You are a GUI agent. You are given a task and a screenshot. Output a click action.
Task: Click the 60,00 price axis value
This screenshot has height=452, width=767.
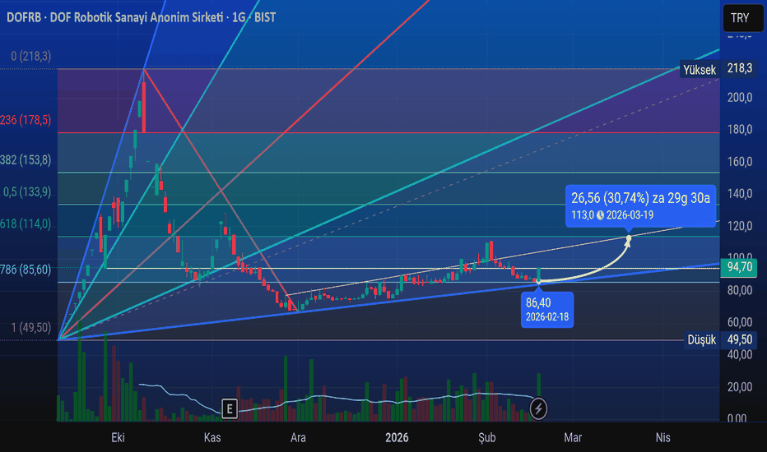point(740,322)
